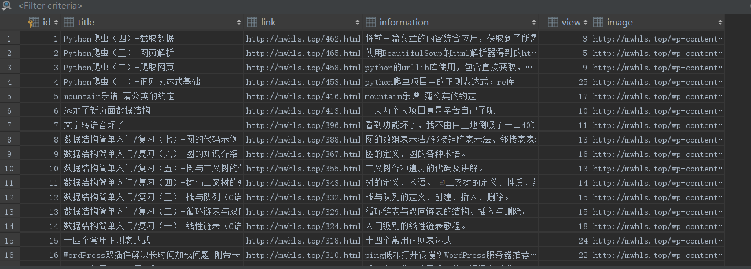
Task: Toggle sort arrows on the title column
Action: coord(239,23)
